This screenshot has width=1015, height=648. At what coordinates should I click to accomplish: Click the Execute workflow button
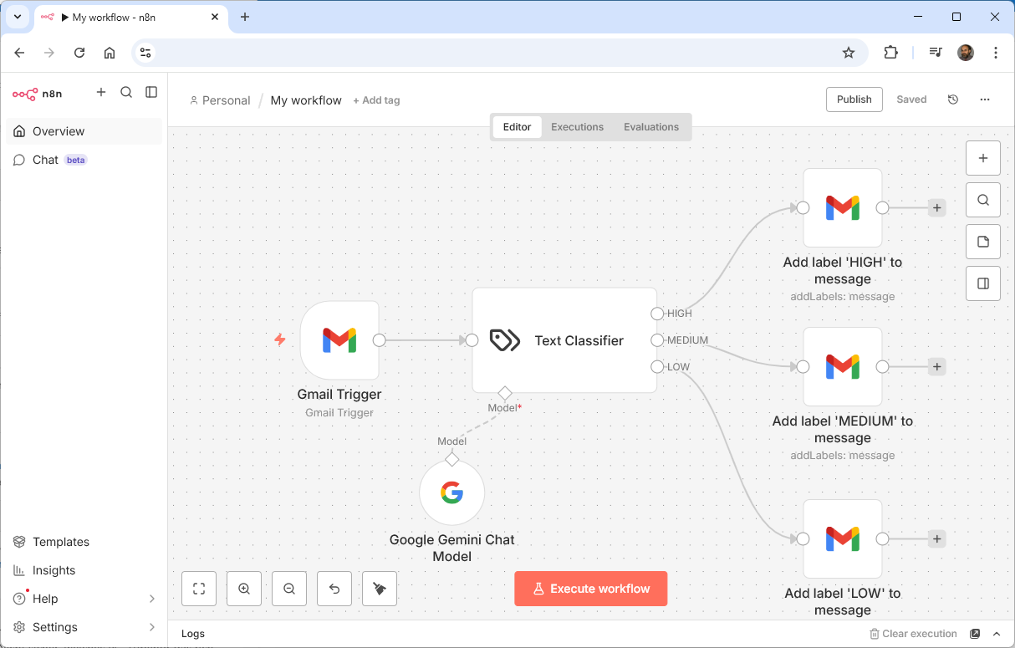click(x=590, y=589)
